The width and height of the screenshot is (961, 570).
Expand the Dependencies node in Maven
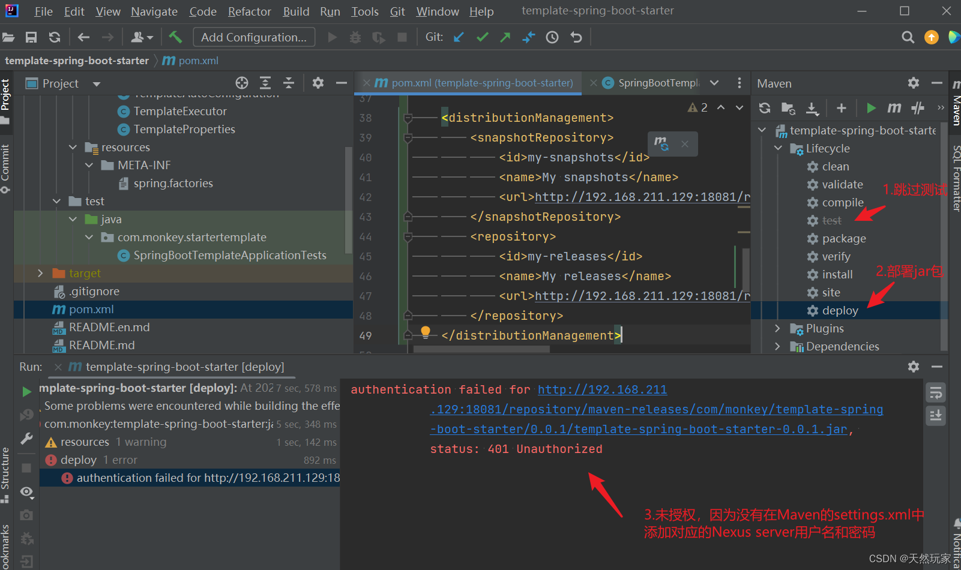(779, 346)
